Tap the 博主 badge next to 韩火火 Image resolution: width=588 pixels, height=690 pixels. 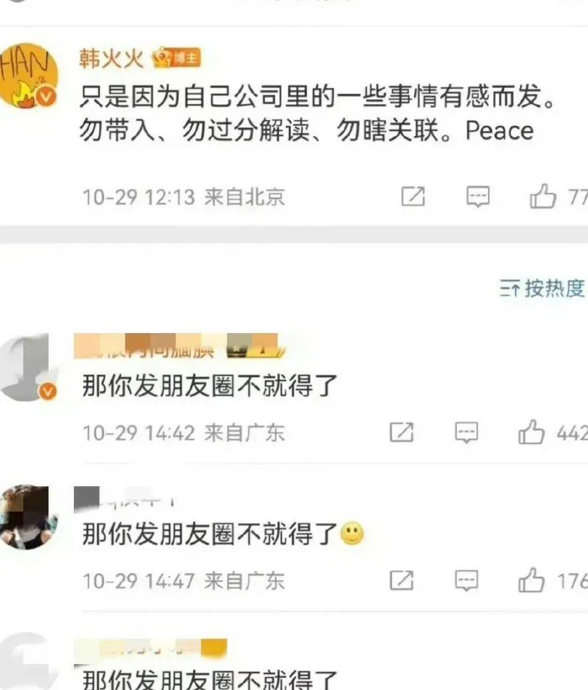(177, 58)
